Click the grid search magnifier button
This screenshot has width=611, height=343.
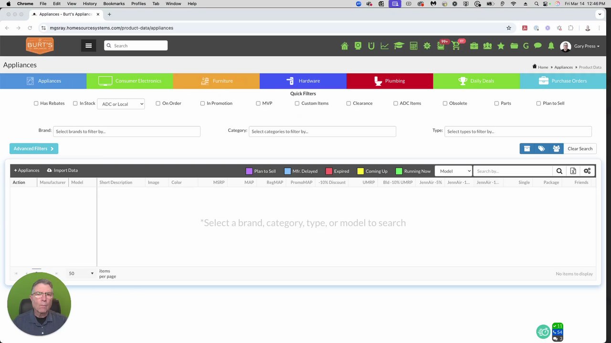559,171
